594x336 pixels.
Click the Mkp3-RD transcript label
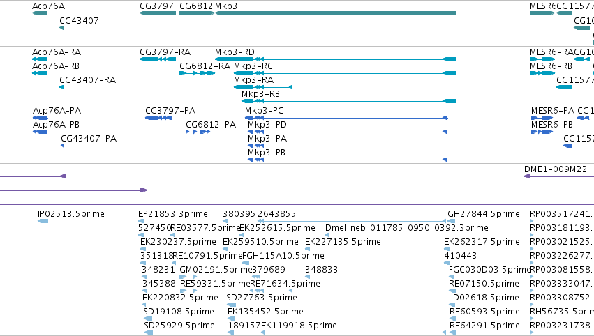point(235,52)
